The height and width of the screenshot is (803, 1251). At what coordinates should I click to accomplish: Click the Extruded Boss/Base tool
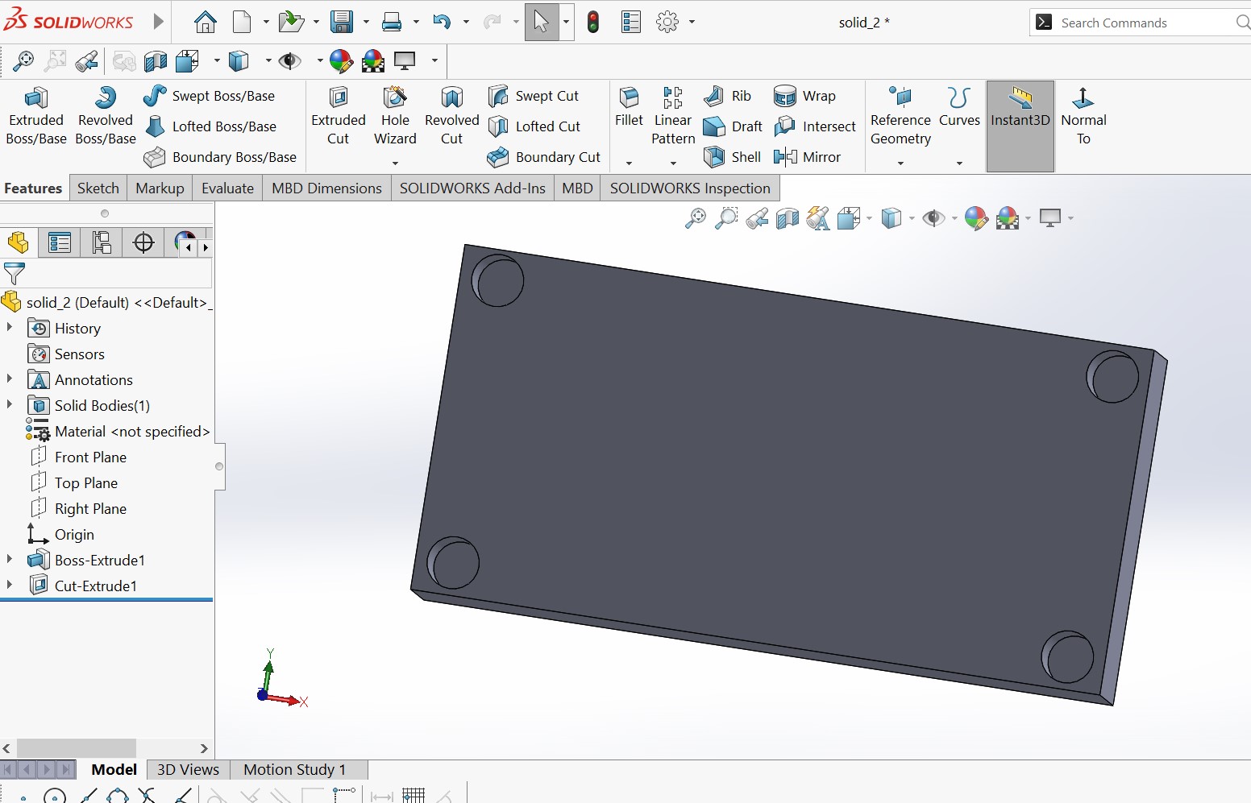coord(36,117)
